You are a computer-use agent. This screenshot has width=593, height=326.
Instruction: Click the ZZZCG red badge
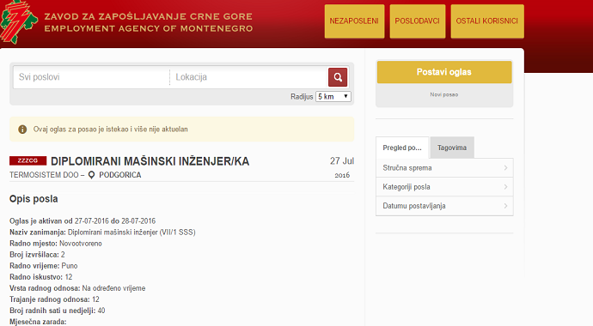[x=28, y=160]
